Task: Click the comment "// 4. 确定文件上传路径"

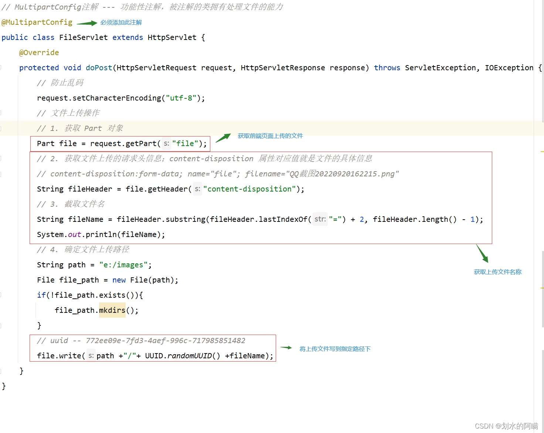Action: pyautogui.click(x=83, y=250)
